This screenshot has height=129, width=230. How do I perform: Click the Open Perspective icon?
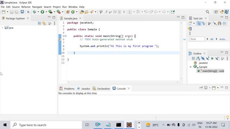click(216, 12)
